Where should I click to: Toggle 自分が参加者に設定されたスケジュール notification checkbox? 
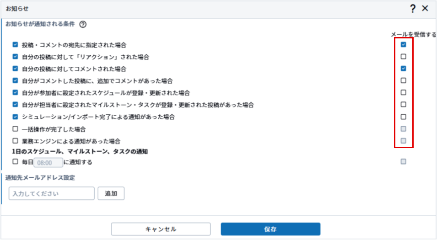[16, 92]
